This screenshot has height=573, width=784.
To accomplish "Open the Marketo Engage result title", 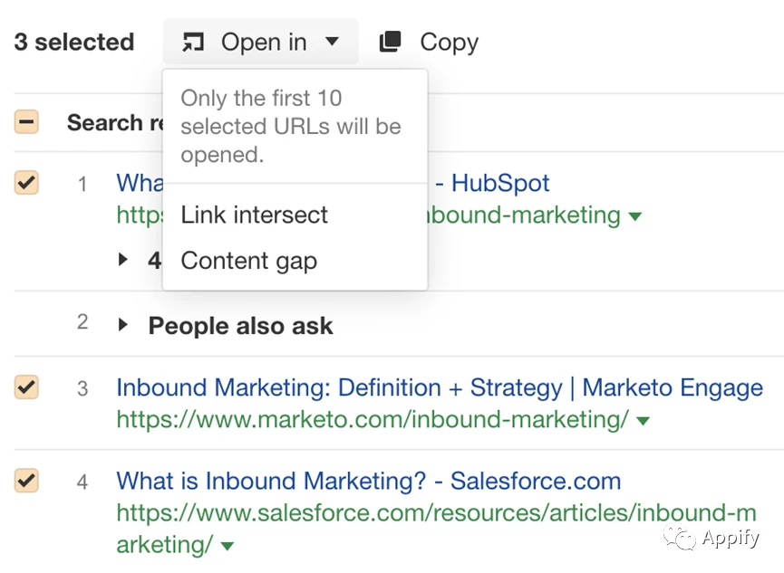I will click(x=439, y=388).
